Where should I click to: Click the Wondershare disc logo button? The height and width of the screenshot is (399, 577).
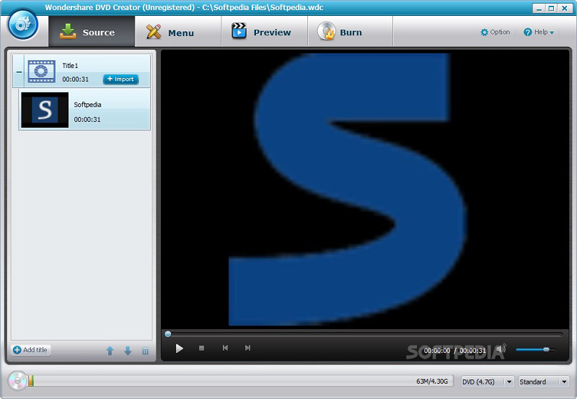[x=22, y=25]
